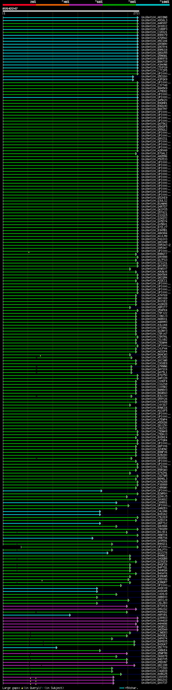The width and height of the screenshot is (172, 690).
Task: Click the cyan ~100% identity legend bar
Action: [x=153, y=5]
